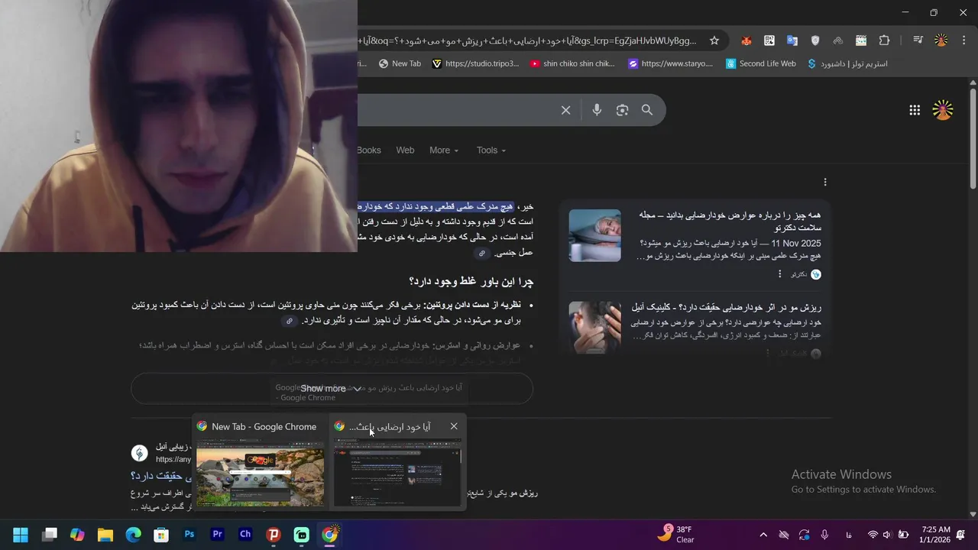The width and height of the screenshot is (978, 550).
Task: Open استریم تولز داشبورد bookmark
Action: coord(847,64)
